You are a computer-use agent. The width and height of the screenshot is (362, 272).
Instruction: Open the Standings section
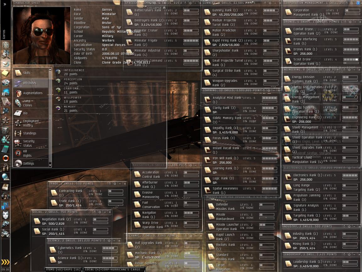tap(31, 133)
